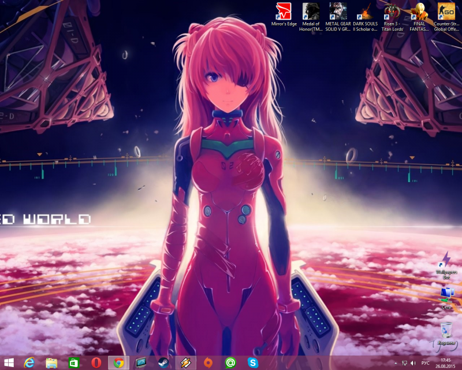Show hidden system tray icons
The height and width of the screenshot is (370, 462).
coord(396,363)
